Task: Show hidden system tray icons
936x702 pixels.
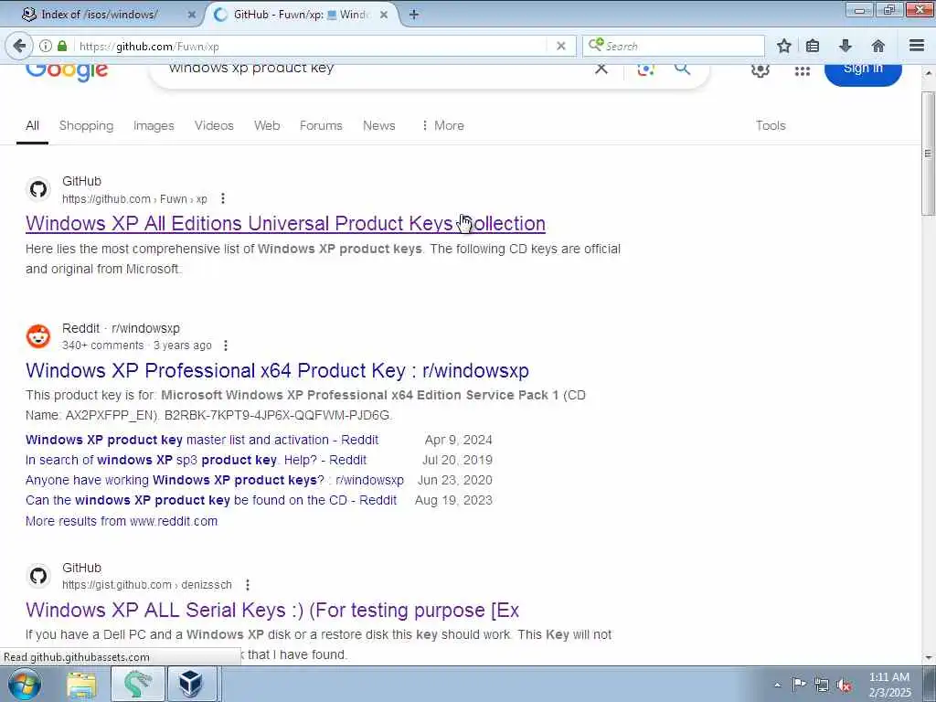Action: 777,685
